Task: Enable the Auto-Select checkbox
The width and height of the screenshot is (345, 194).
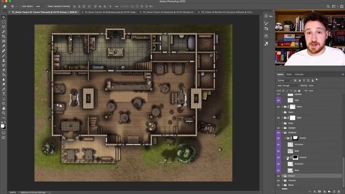Action: point(20,6)
